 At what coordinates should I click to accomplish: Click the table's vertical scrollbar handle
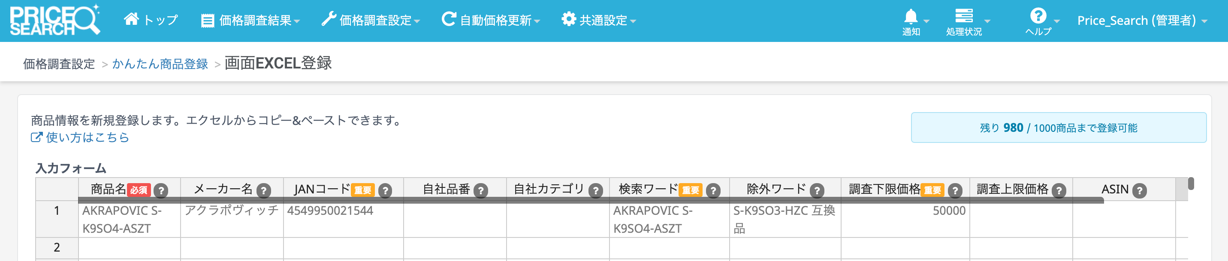pos(1191,184)
